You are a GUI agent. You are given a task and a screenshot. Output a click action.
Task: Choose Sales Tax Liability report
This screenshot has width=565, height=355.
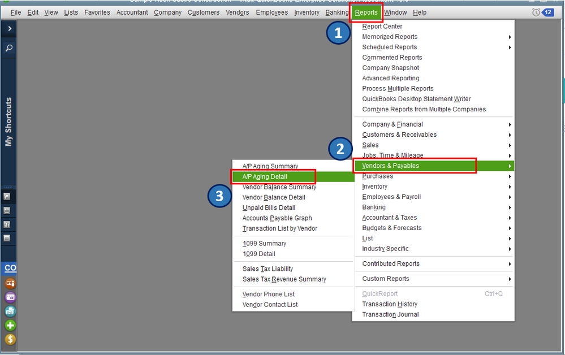tap(294, 269)
